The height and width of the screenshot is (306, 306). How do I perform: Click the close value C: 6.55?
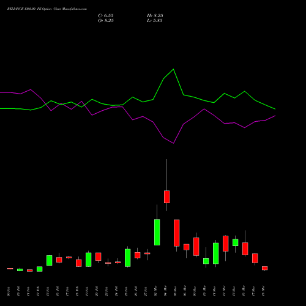click(106, 16)
